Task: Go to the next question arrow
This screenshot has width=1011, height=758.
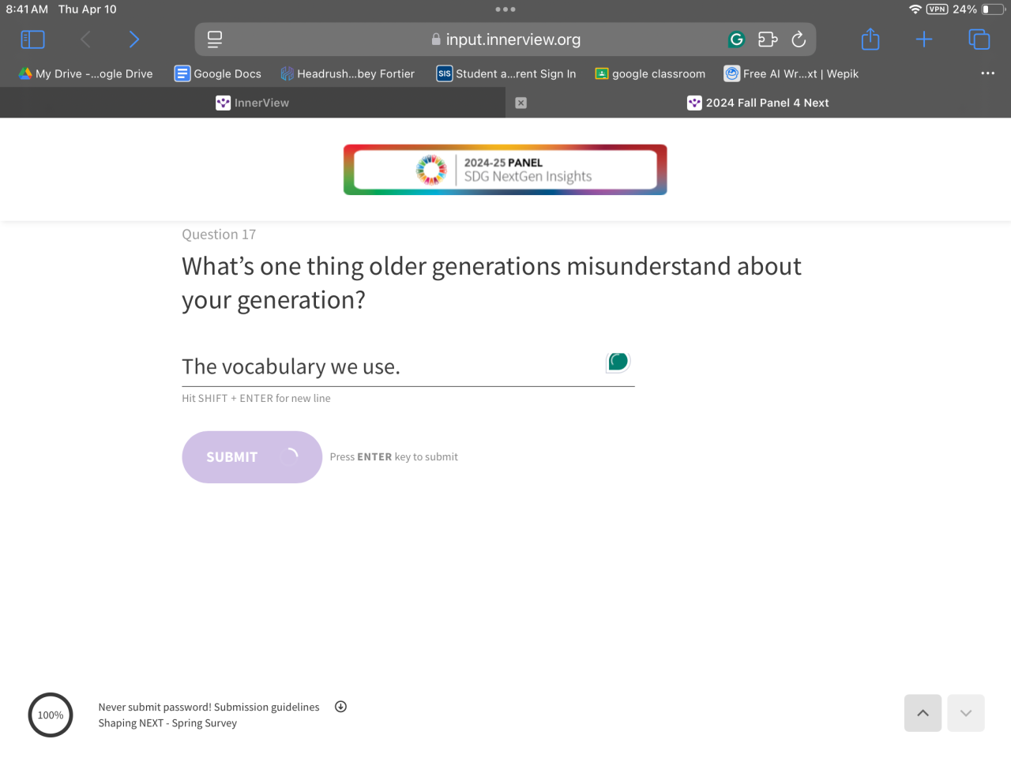Action: pyautogui.click(x=966, y=713)
